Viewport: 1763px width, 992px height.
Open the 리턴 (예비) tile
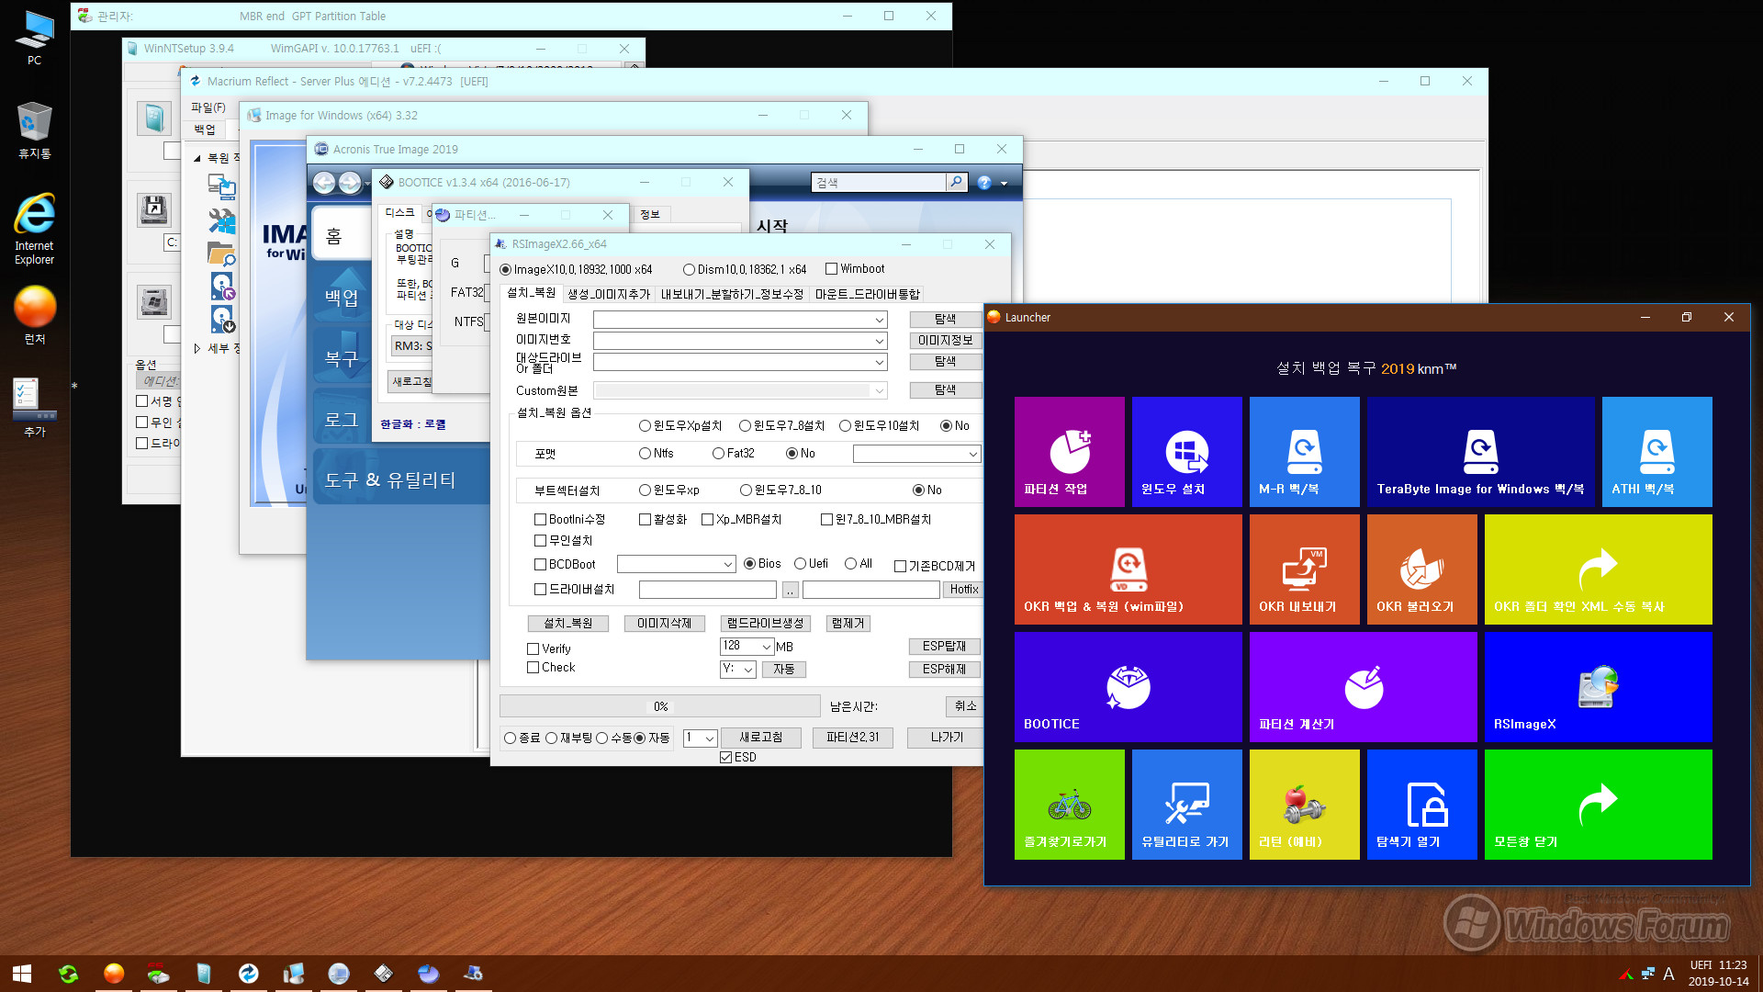(x=1304, y=804)
